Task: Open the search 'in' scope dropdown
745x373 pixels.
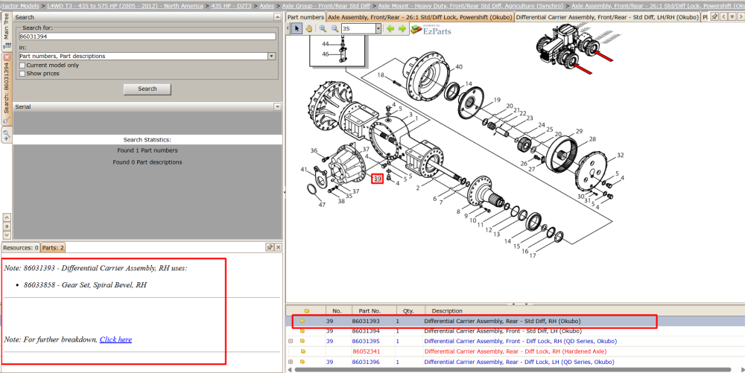Action: [271, 56]
